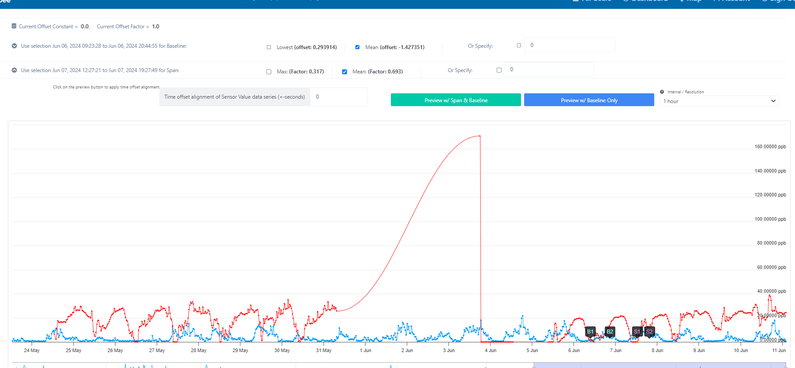
Task: Click the S2 span marker flag
Action: (649, 332)
